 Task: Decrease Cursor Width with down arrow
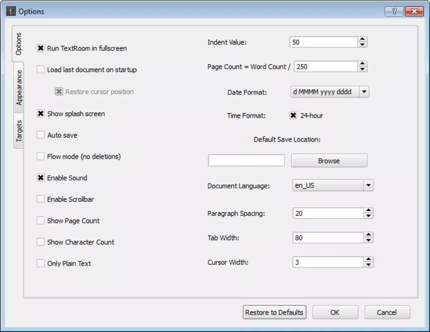(368, 265)
